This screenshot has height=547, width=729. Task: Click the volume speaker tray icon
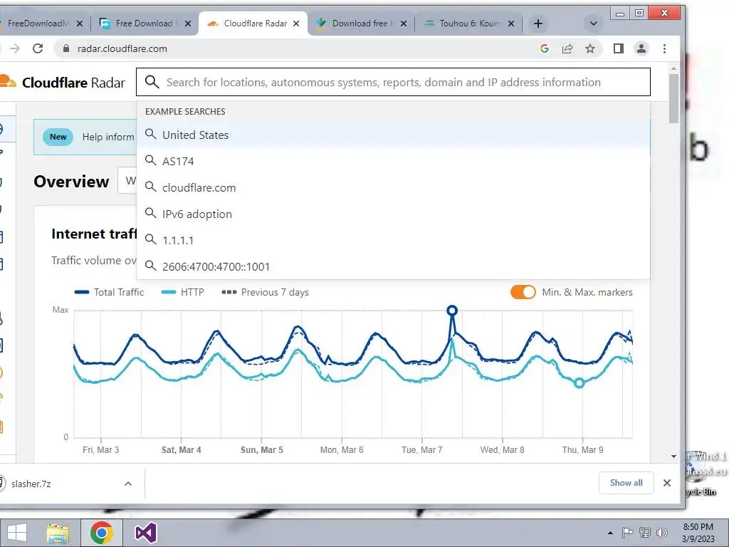tap(662, 533)
